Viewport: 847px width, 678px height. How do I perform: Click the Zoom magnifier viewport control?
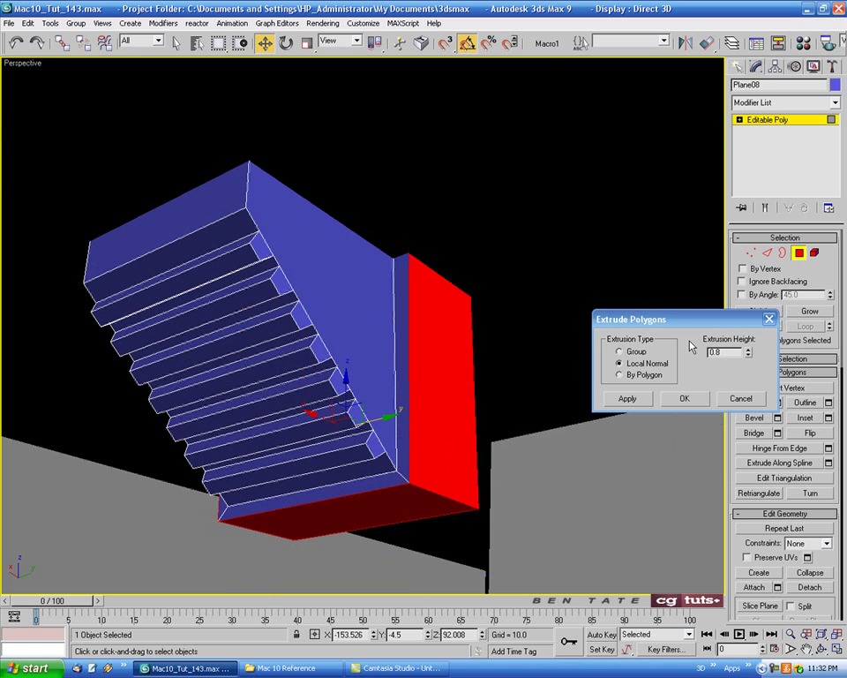click(x=791, y=634)
